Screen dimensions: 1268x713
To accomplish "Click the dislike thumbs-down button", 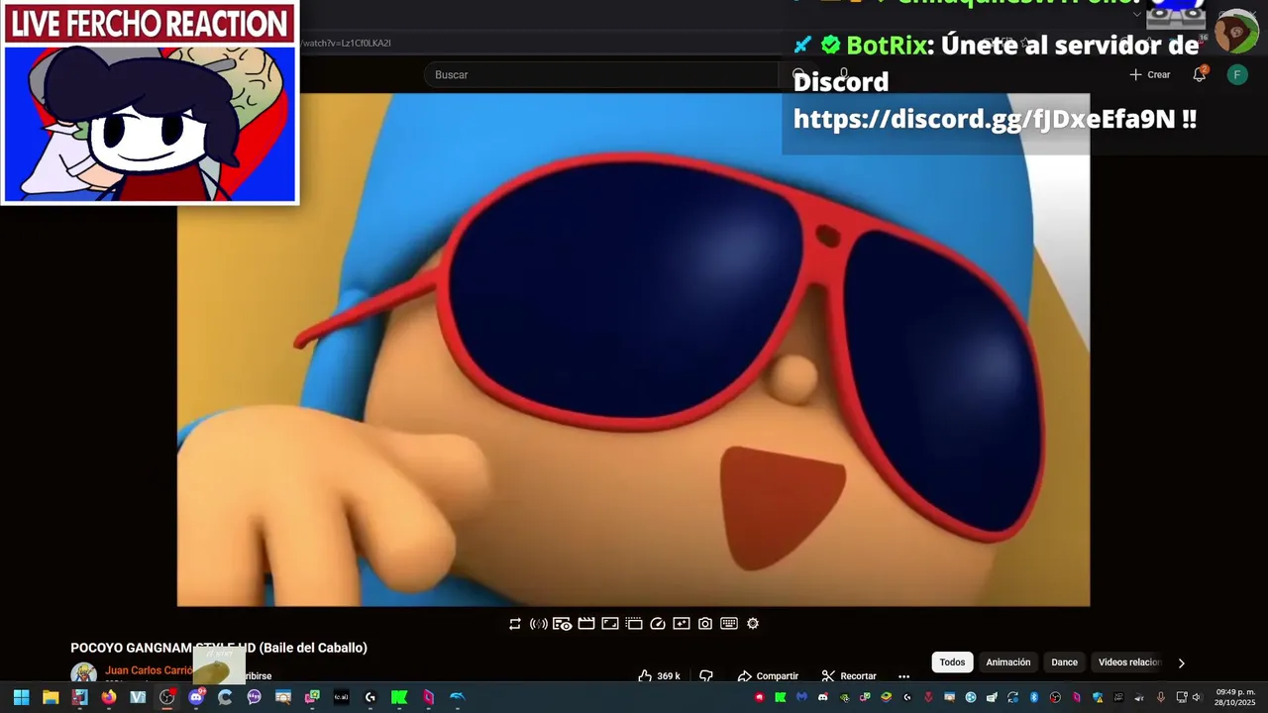I will pyautogui.click(x=706, y=676).
